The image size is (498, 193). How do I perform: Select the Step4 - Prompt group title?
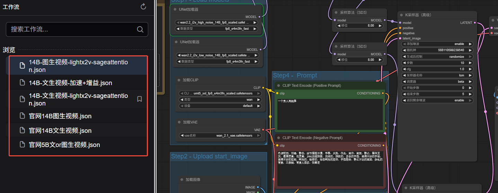[295, 75]
